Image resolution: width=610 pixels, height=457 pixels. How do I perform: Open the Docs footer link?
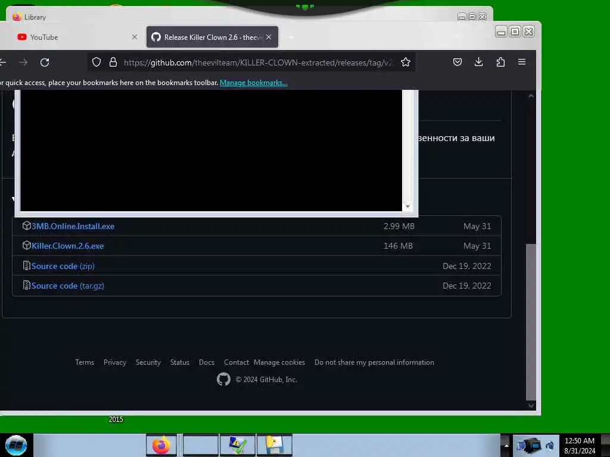207,362
